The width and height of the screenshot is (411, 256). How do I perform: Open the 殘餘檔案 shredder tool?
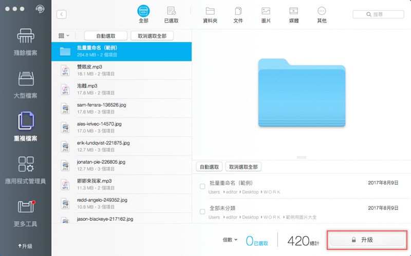tap(25, 42)
